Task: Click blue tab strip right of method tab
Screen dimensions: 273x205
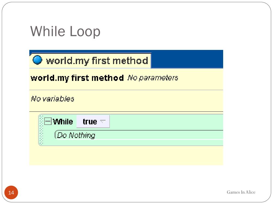Action: [187, 59]
